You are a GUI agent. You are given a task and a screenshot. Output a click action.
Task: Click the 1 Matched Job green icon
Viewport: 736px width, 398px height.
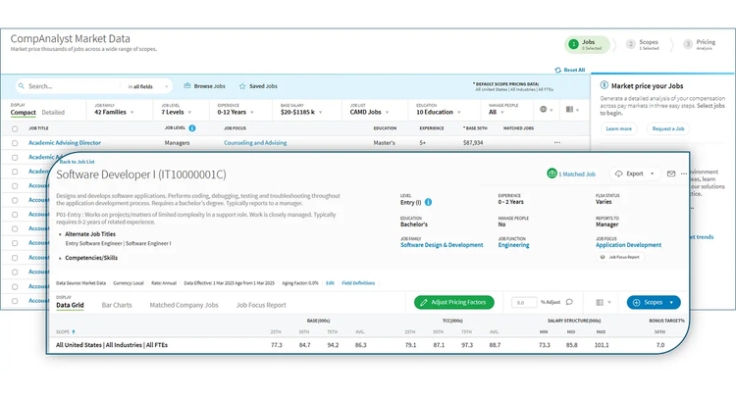(x=552, y=174)
